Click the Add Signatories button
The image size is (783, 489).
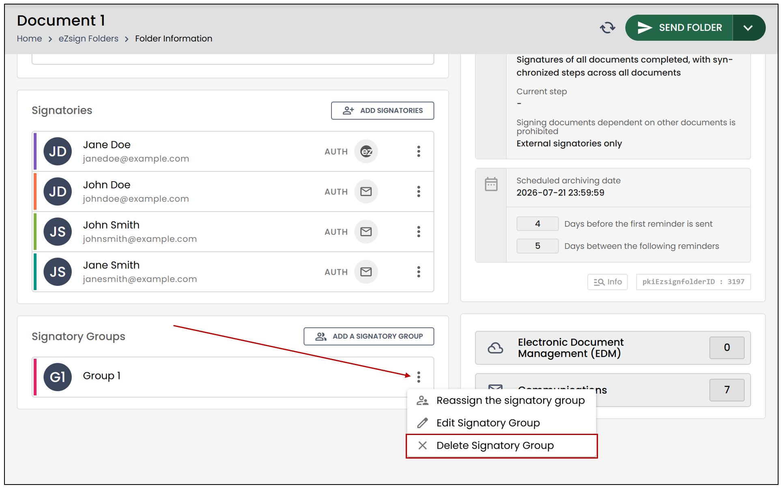point(383,110)
